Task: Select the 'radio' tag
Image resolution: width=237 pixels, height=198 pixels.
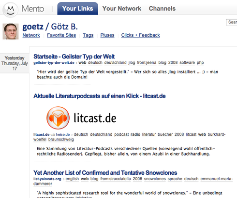Action: pos(135,134)
